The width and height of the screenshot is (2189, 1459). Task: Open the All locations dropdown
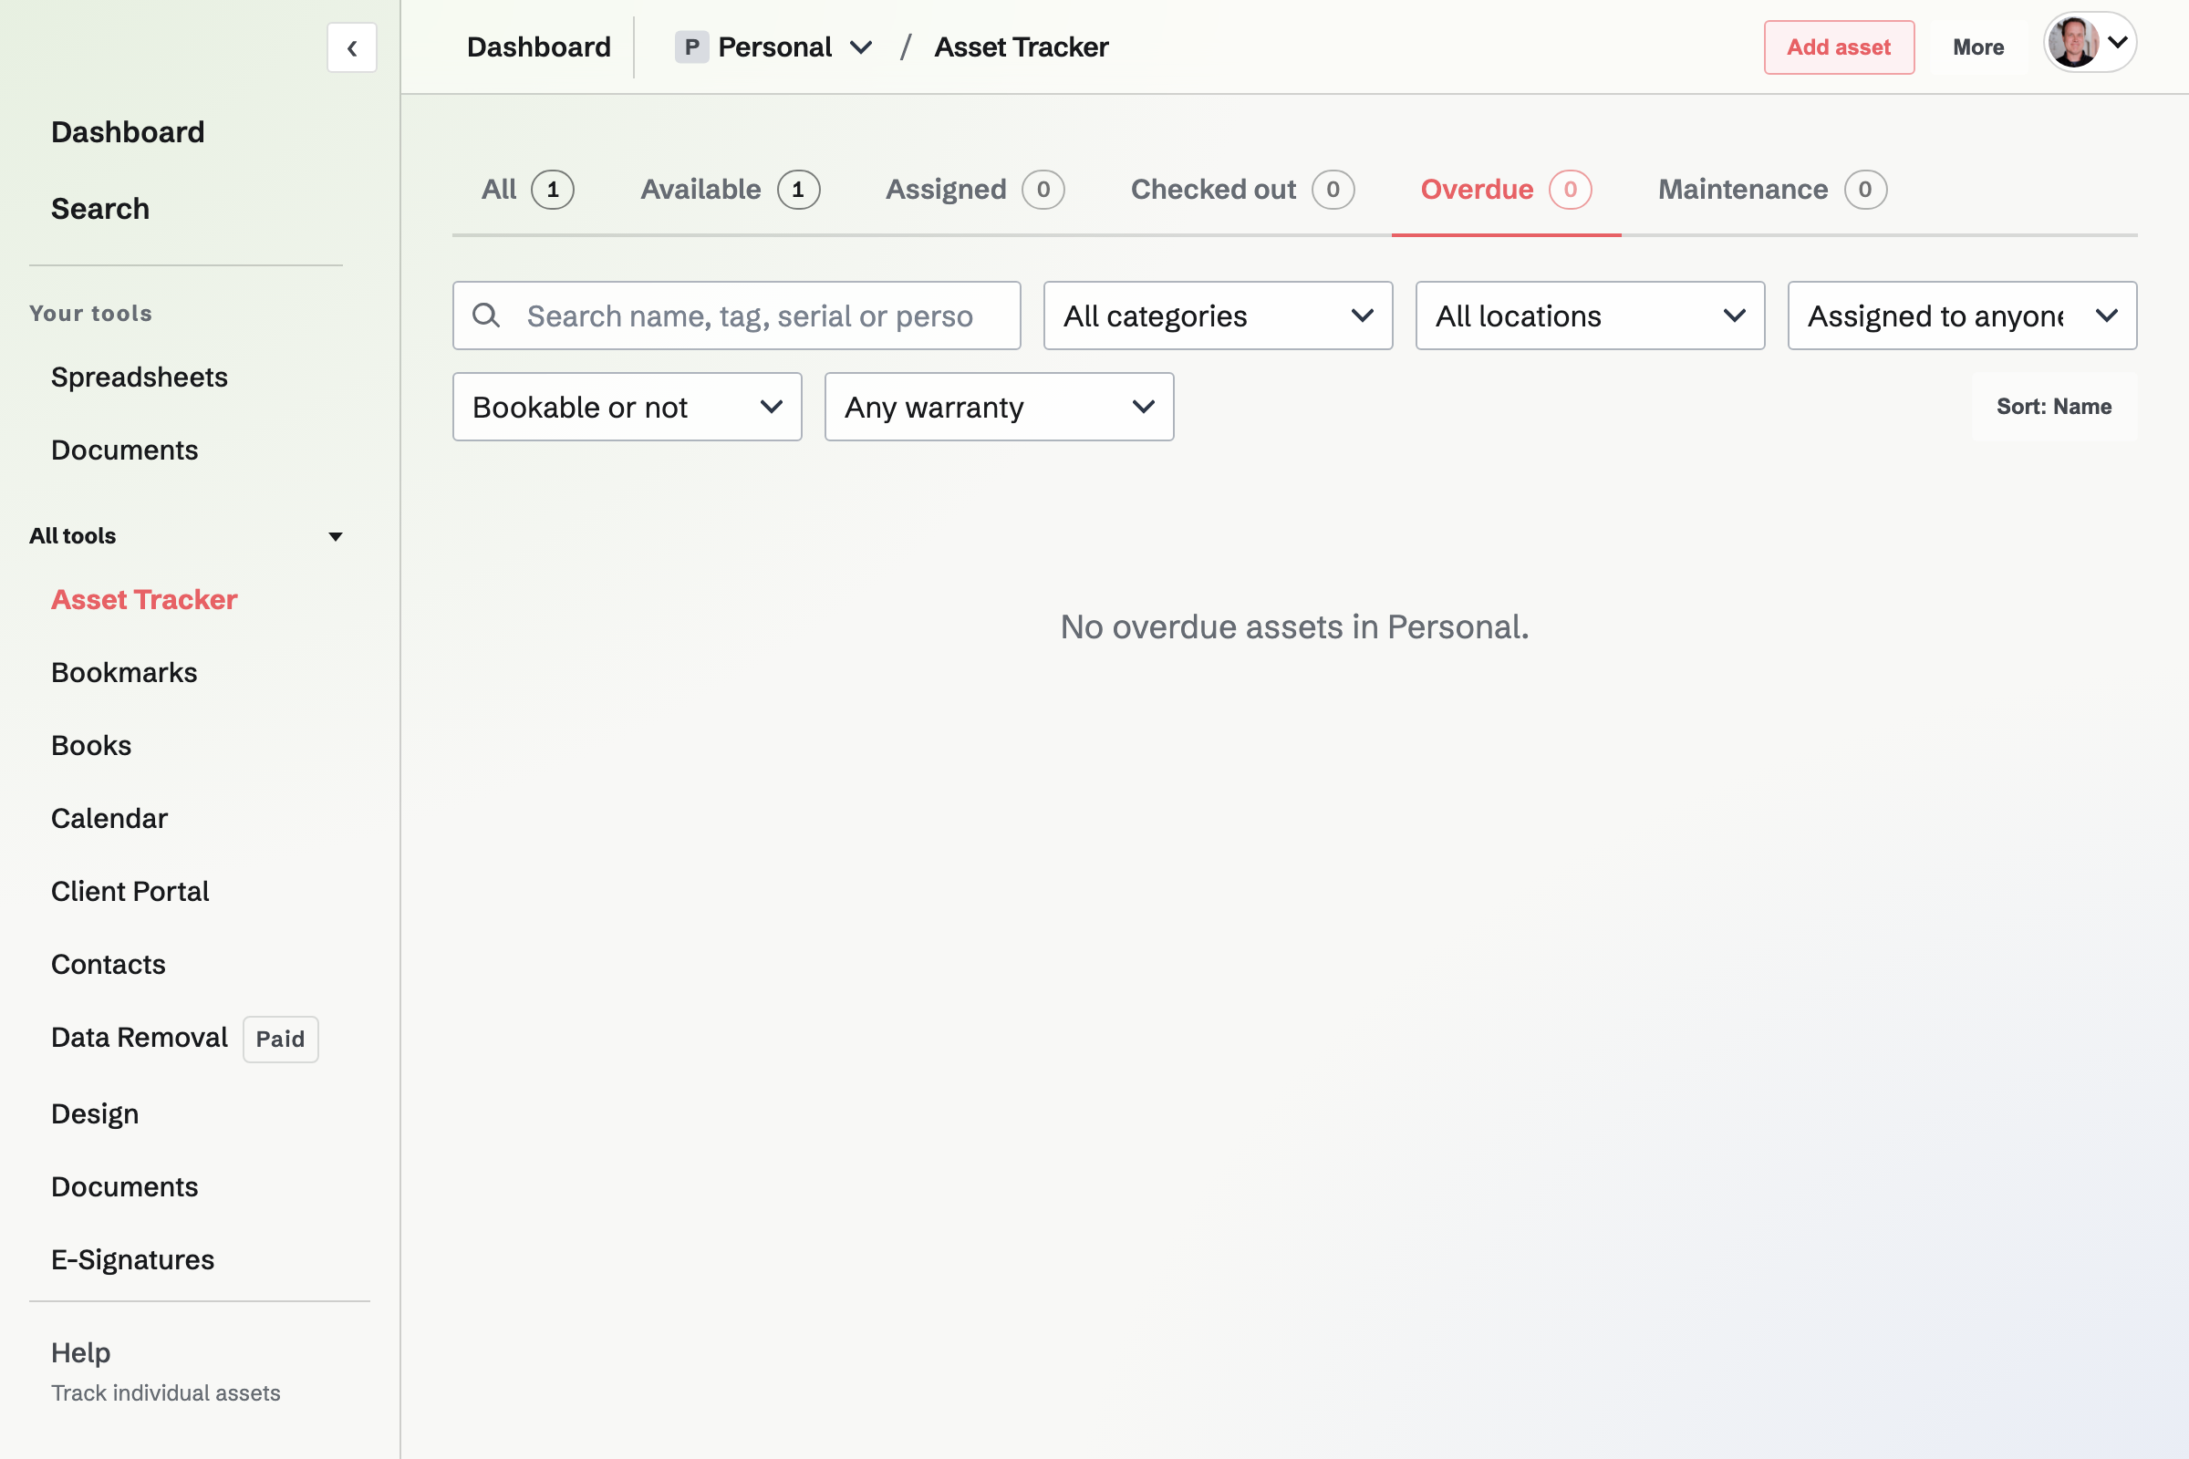click(1590, 316)
